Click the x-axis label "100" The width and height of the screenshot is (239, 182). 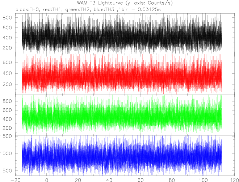(x=203, y=180)
